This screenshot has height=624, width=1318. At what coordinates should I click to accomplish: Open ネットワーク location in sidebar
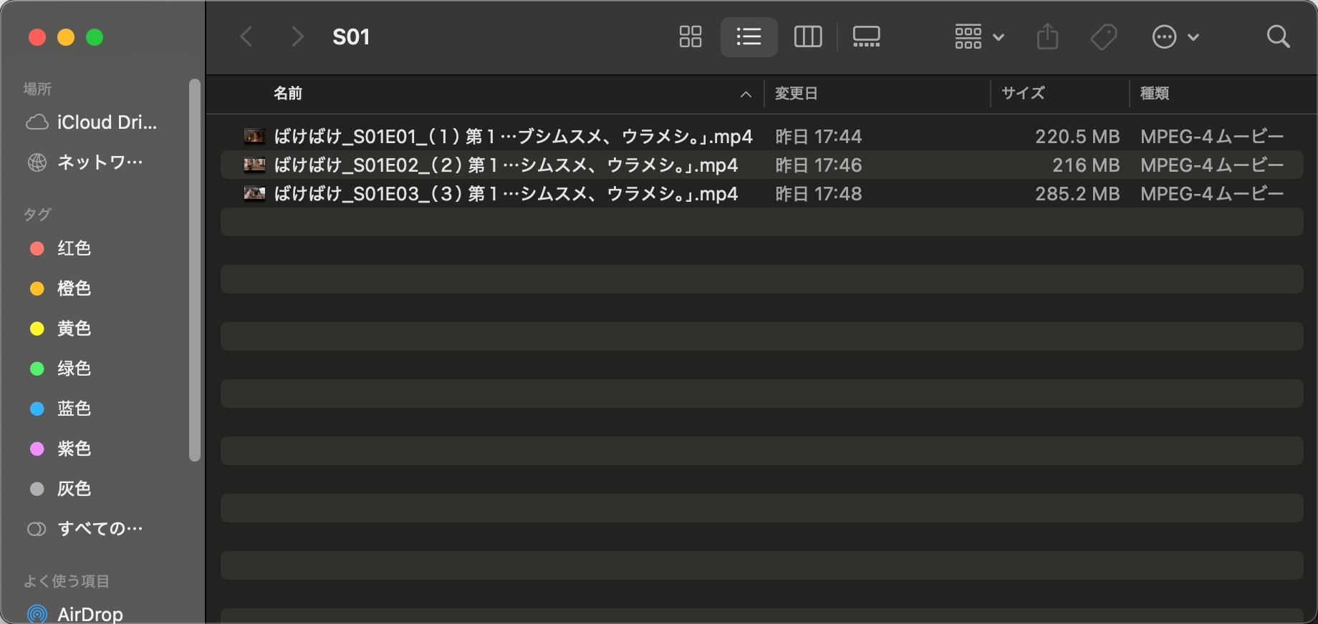pos(99,162)
